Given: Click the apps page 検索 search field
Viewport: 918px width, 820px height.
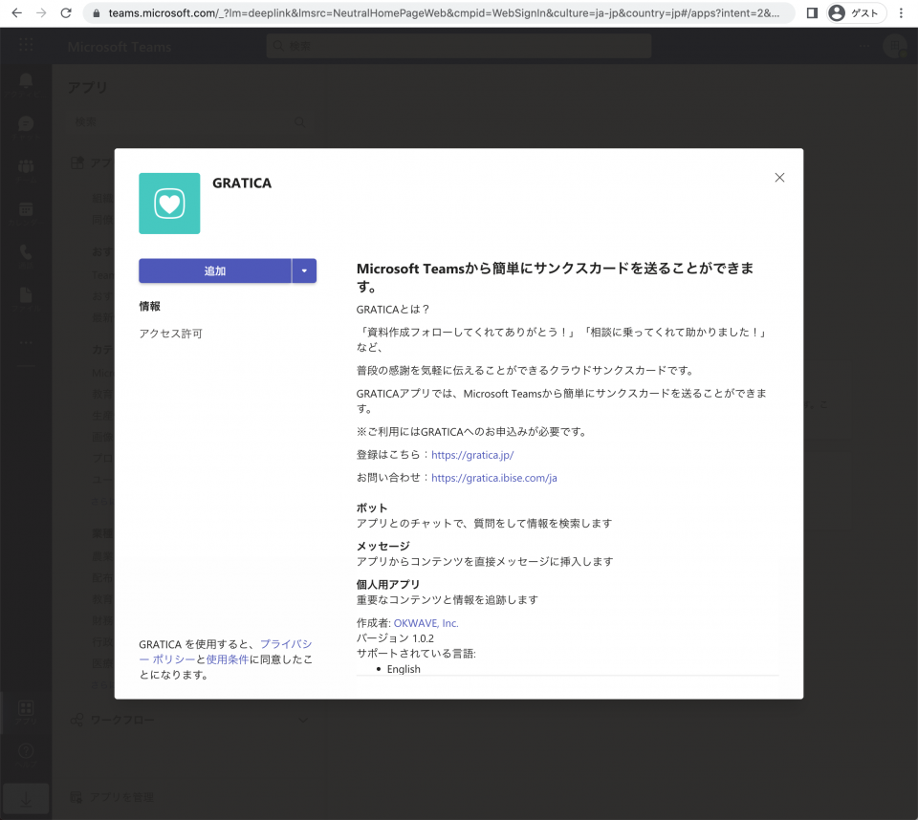Looking at the screenshot, I should pyautogui.click(x=188, y=121).
